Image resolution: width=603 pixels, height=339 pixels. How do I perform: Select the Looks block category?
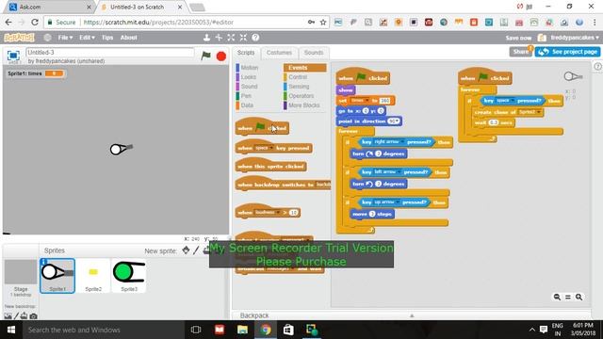pyautogui.click(x=249, y=77)
